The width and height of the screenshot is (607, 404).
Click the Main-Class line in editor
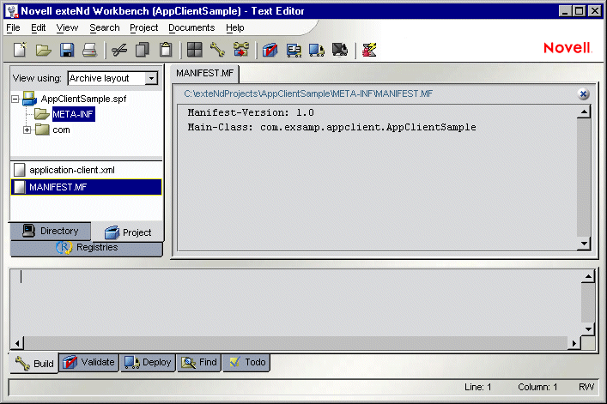331,127
